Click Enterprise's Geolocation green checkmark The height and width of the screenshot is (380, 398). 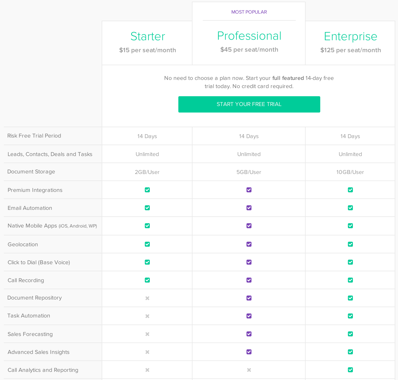click(350, 244)
